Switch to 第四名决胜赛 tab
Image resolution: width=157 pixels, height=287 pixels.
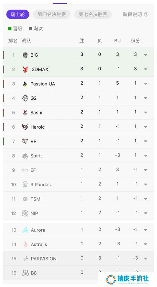[52, 14]
